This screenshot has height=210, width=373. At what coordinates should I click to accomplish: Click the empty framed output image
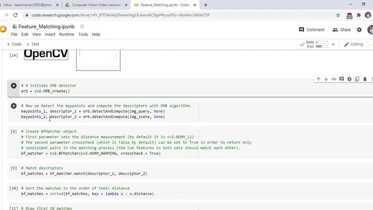(98, 60)
